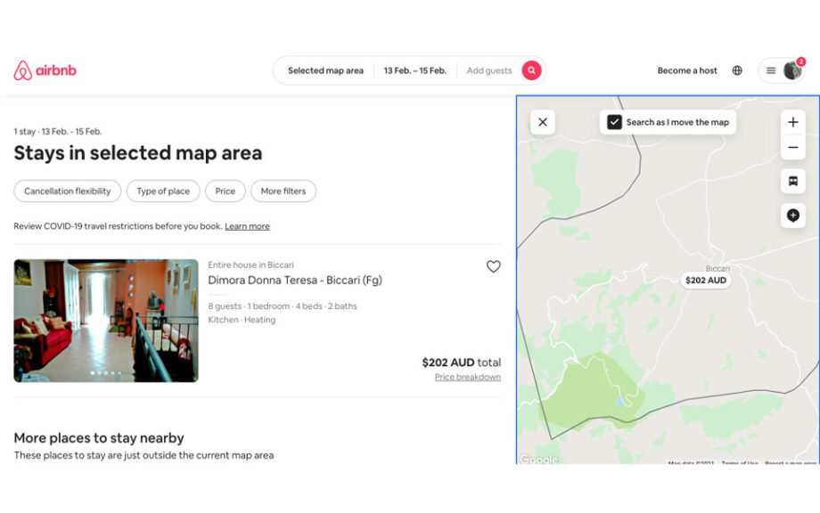
Task: Click the dark plus map button
Action: pyautogui.click(x=792, y=215)
